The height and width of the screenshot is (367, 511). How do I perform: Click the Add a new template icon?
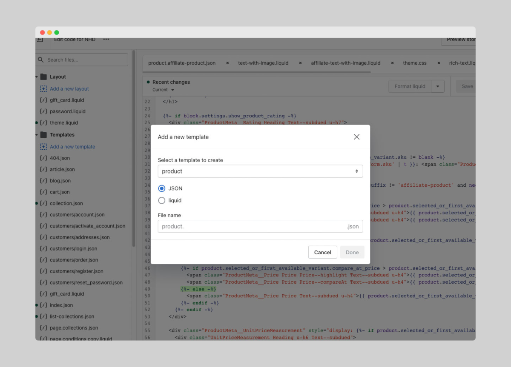(43, 147)
